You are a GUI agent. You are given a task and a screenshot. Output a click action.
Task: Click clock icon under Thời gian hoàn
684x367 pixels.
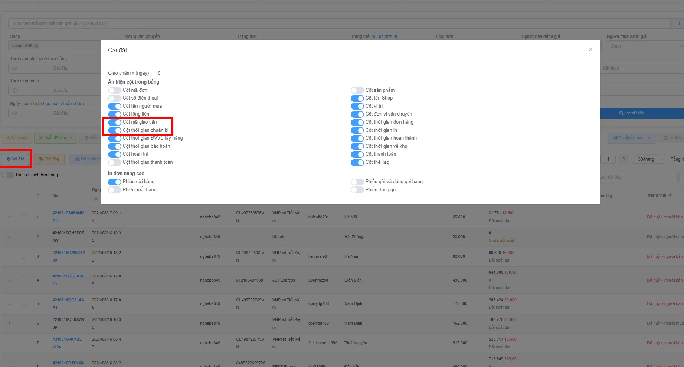tap(14, 91)
